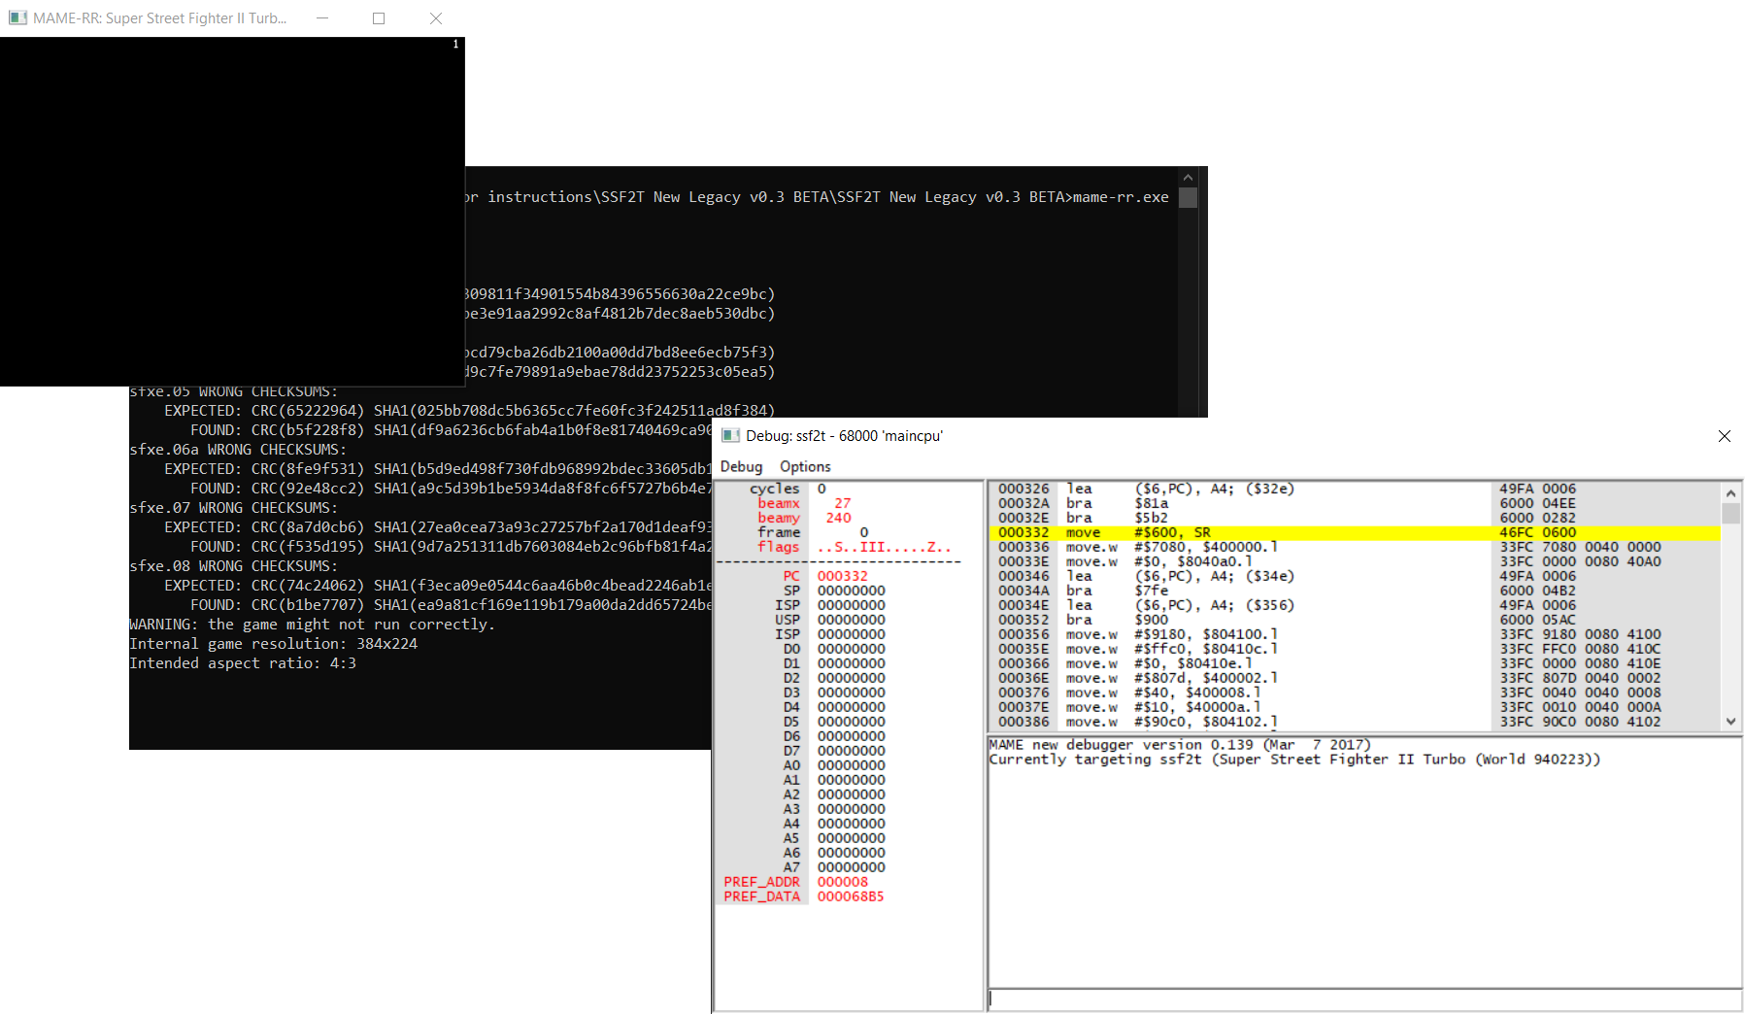Click the A7 register value
This screenshot has width=1745, height=1014.
click(x=851, y=867)
